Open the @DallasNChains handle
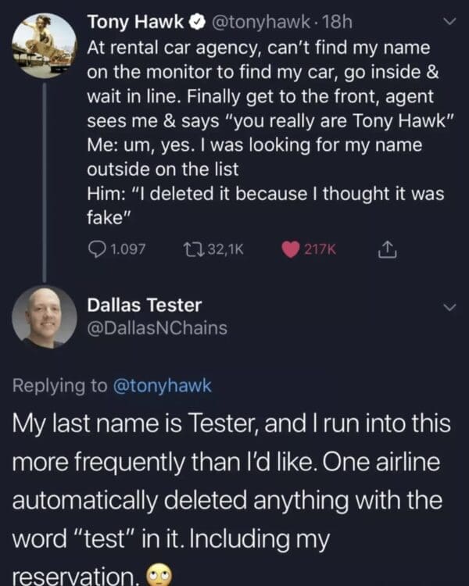Screen dimensions: 469x586 157,329
